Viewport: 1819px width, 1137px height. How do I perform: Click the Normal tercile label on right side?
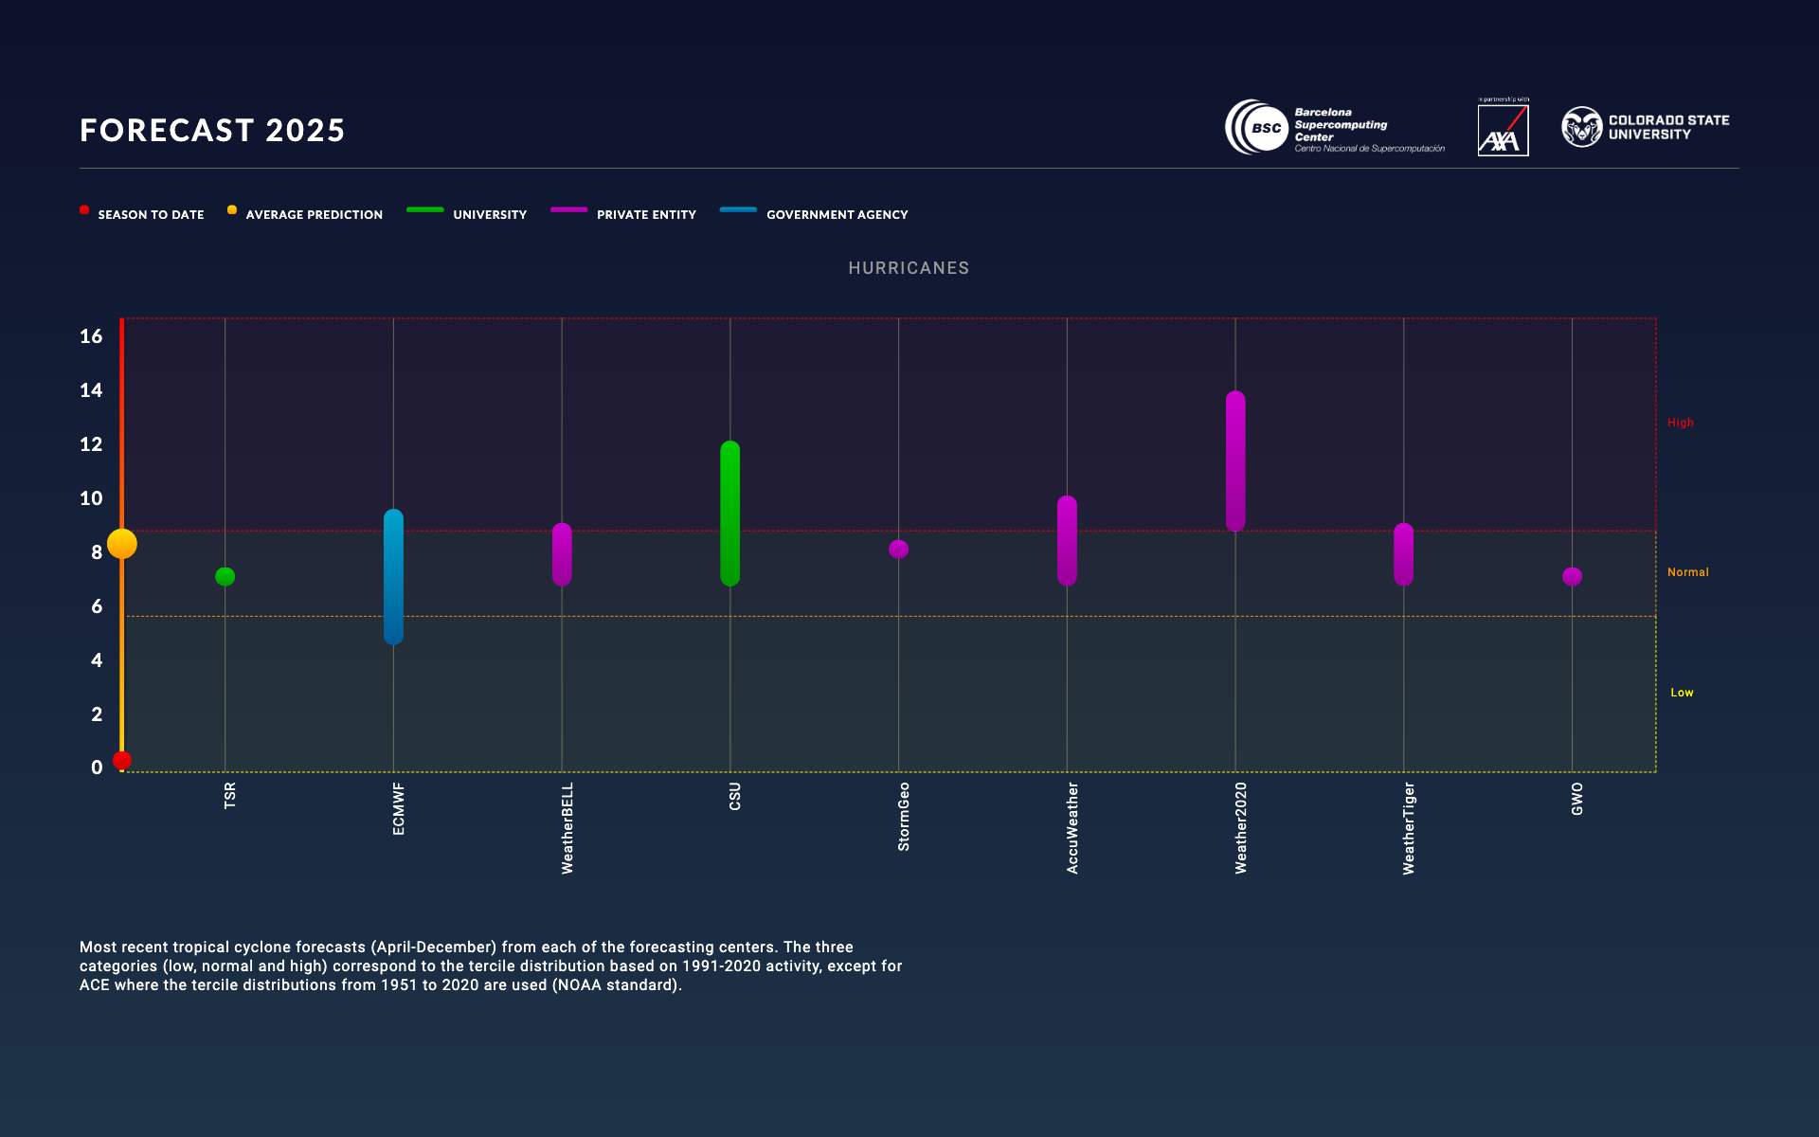point(1689,572)
